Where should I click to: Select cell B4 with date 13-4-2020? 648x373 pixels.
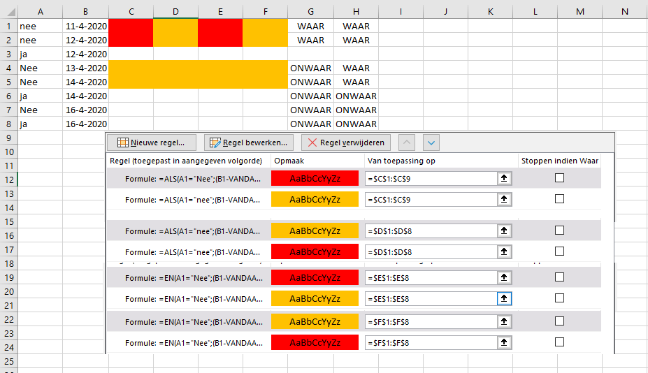85,68
